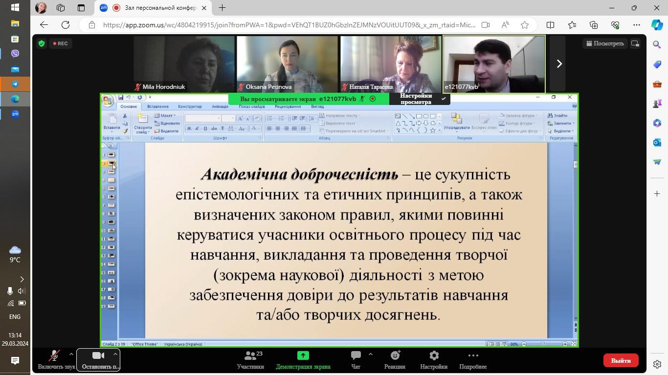Leave the meeting with Выйти button
This screenshot has width=668, height=375.
coord(621,360)
